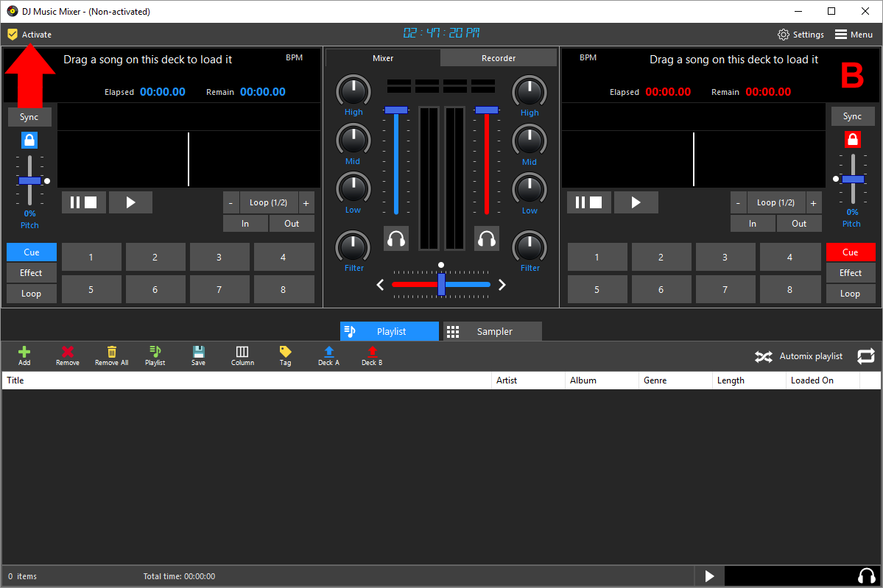The height and width of the screenshot is (588, 883).
Task: Toggle playlist repeat mode
Action: tap(865, 355)
